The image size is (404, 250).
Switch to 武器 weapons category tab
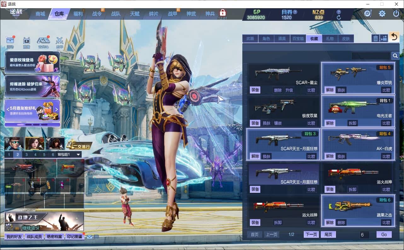[250, 39]
